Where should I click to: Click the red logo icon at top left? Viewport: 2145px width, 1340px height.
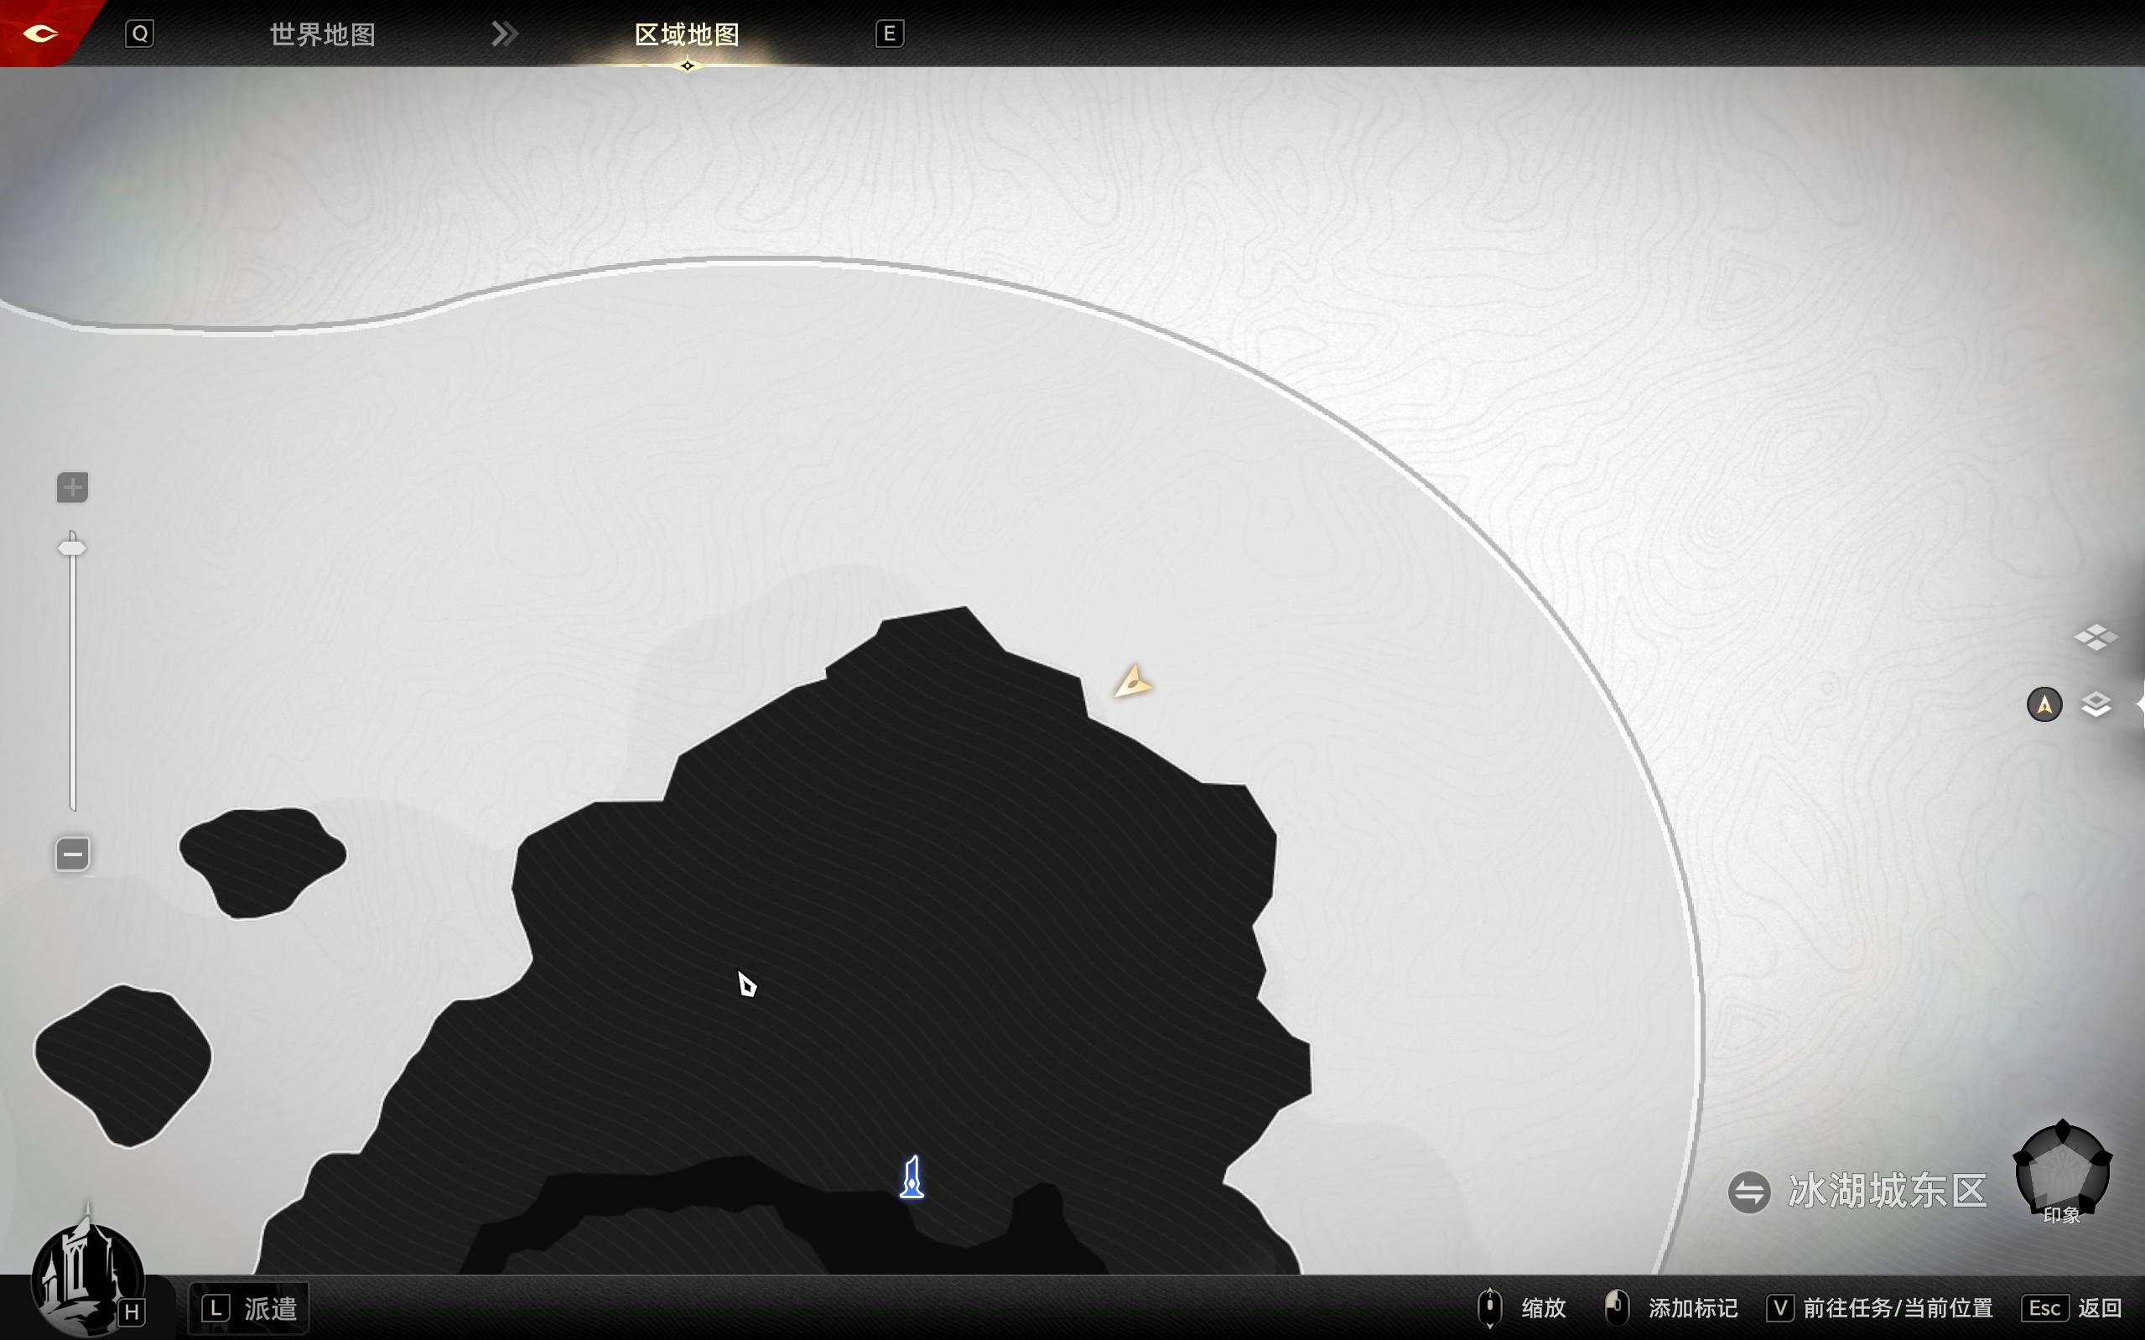coord(40,34)
